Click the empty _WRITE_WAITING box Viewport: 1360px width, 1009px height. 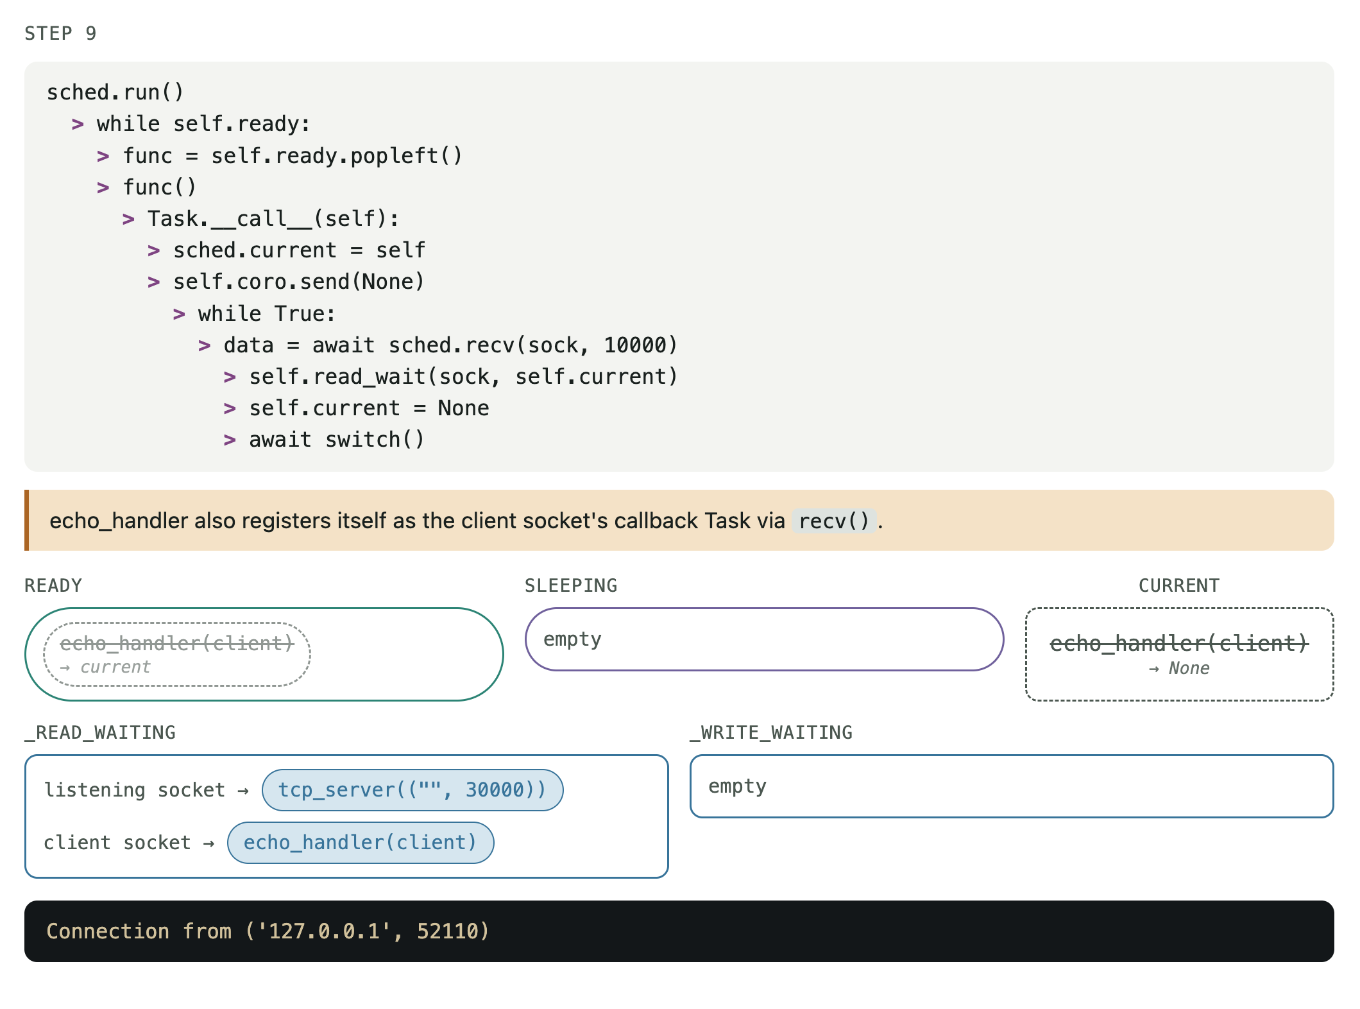[1012, 786]
